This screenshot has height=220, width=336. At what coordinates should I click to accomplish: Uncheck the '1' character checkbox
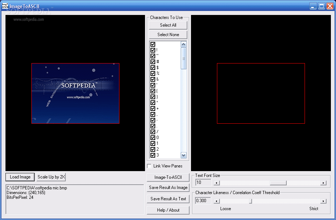coord(153,143)
